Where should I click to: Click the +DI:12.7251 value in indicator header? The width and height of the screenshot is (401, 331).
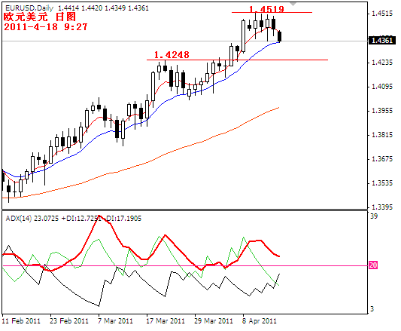[x=81, y=219]
